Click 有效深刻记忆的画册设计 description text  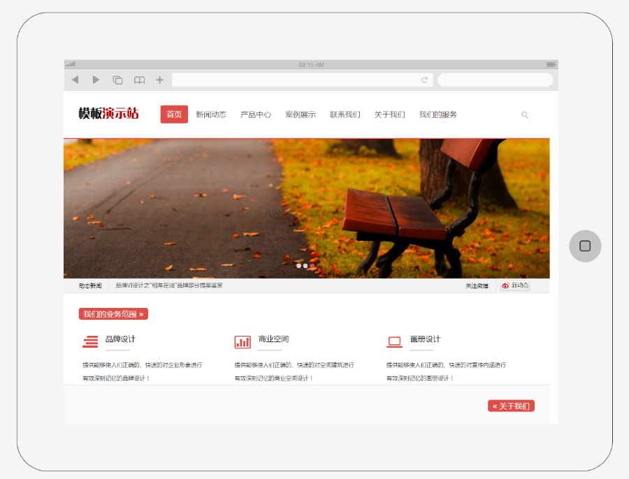[x=419, y=378]
